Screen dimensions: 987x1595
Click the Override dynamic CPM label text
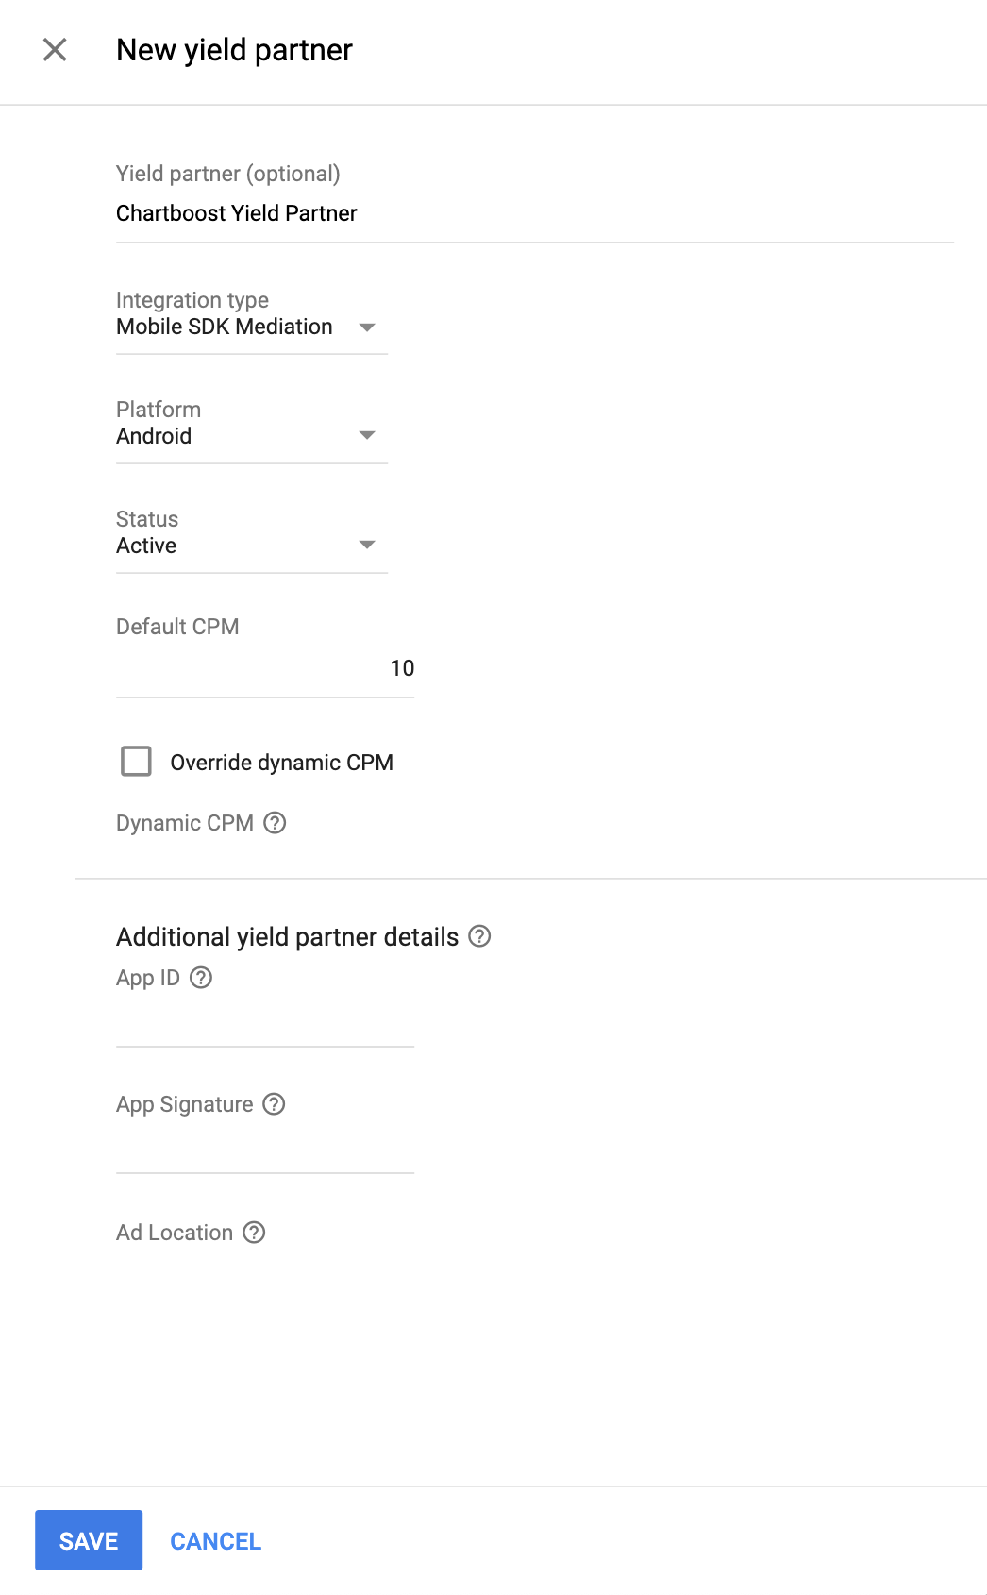tap(281, 763)
